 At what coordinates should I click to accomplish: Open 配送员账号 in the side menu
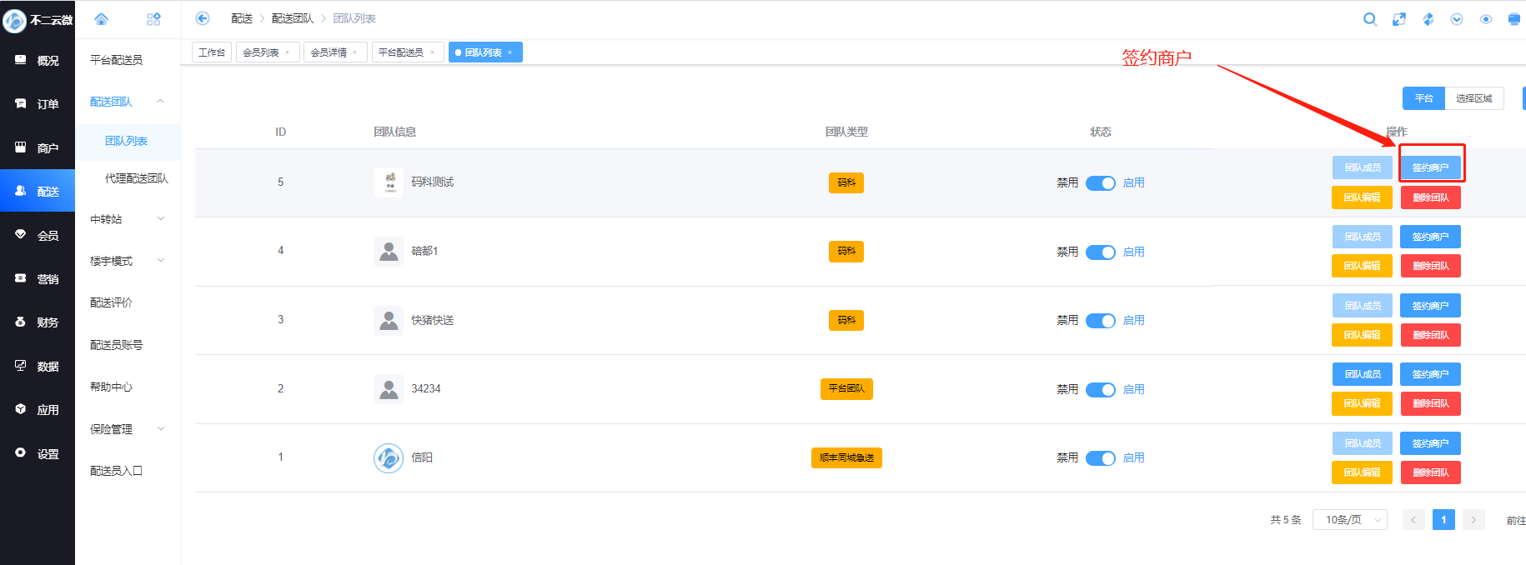coord(117,345)
